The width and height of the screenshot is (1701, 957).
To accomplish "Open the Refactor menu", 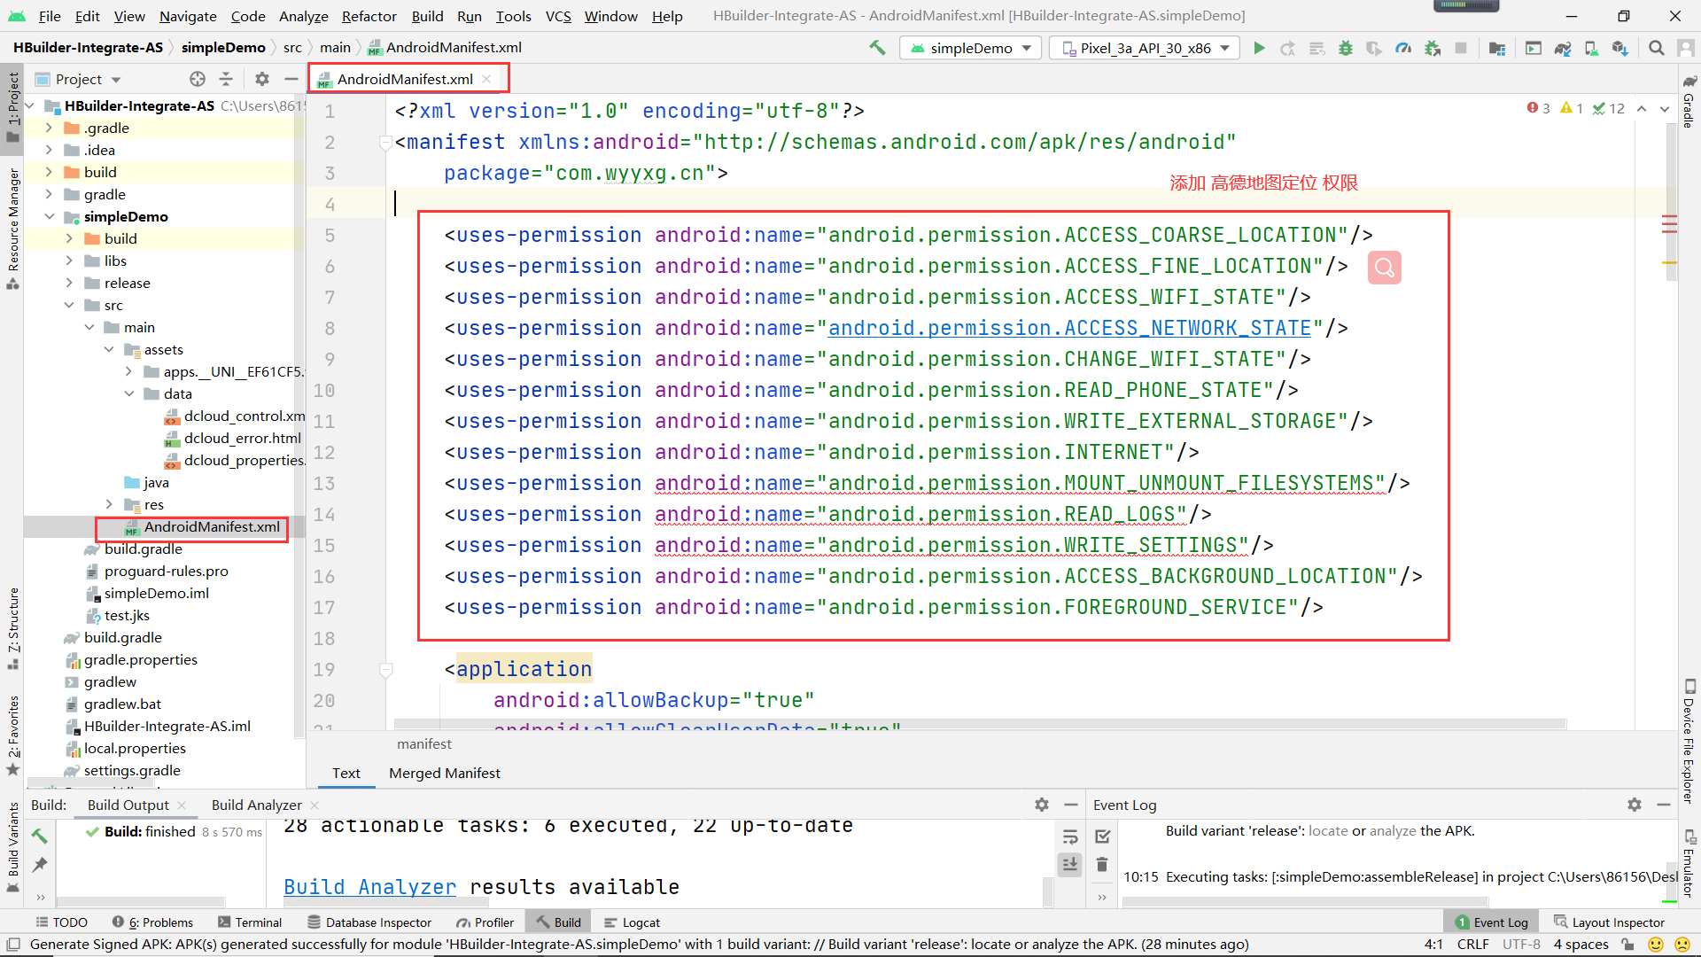I will [369, 16].
